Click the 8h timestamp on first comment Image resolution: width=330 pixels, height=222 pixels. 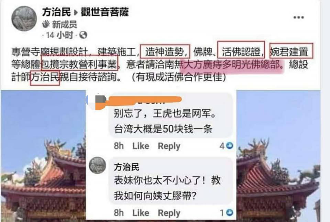tap(119, 146)
